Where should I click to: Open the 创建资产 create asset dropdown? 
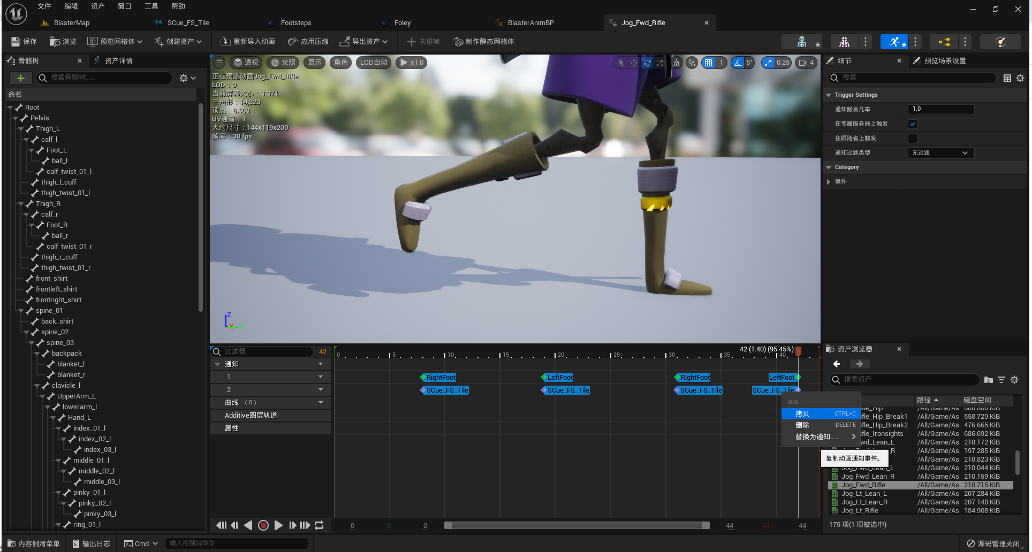pyautogui.click(x=178, y=42)
